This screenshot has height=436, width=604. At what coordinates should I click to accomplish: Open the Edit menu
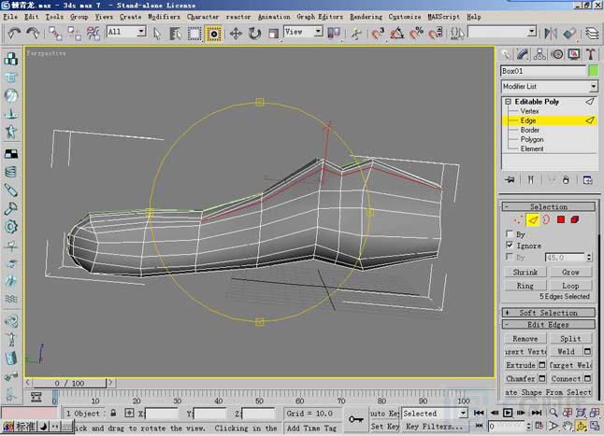pyautogui.click(x=31, y=17)
